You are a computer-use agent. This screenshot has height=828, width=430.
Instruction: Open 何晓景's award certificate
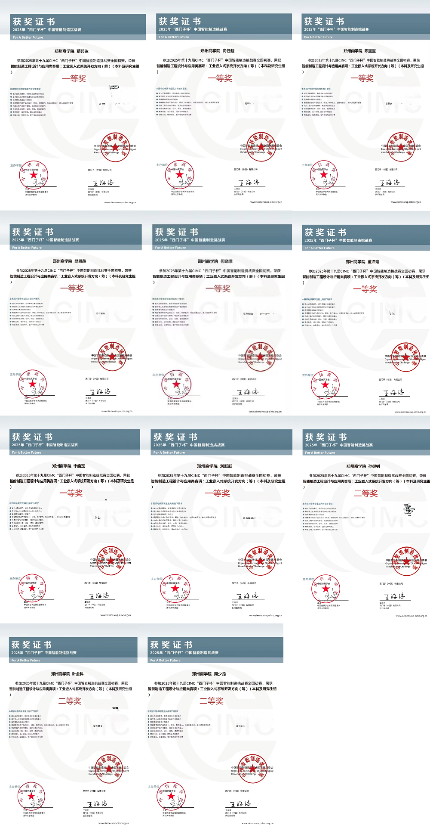[218, 319]
